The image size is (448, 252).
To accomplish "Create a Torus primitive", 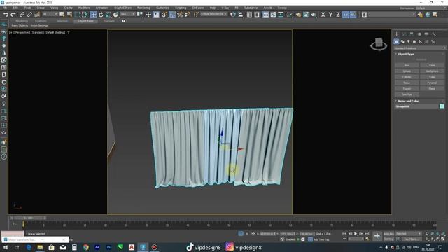I will (x=407, y=83).
